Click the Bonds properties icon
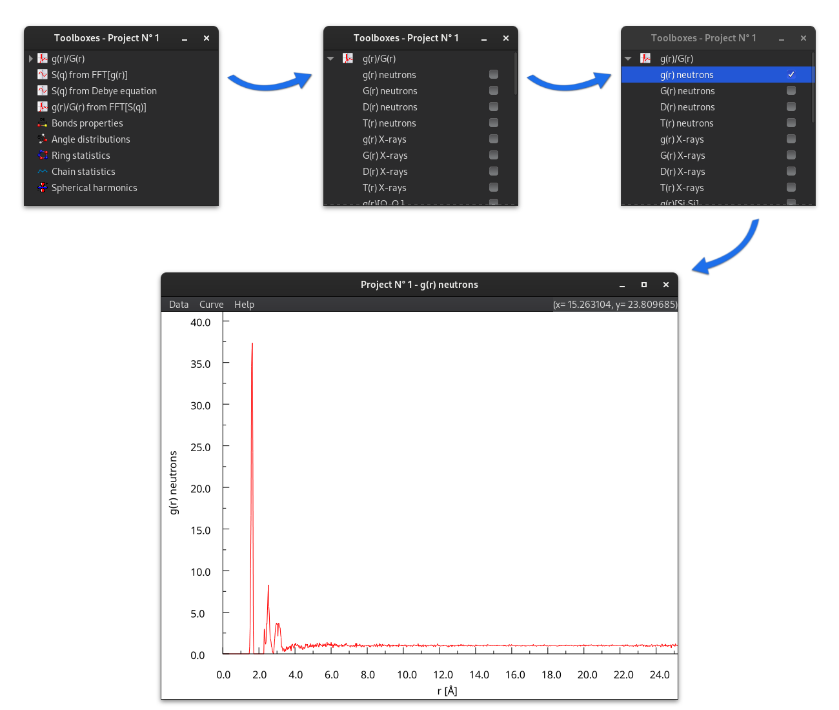Image resolution: width=839 pixels, height=710 pixels. [43, 123]
